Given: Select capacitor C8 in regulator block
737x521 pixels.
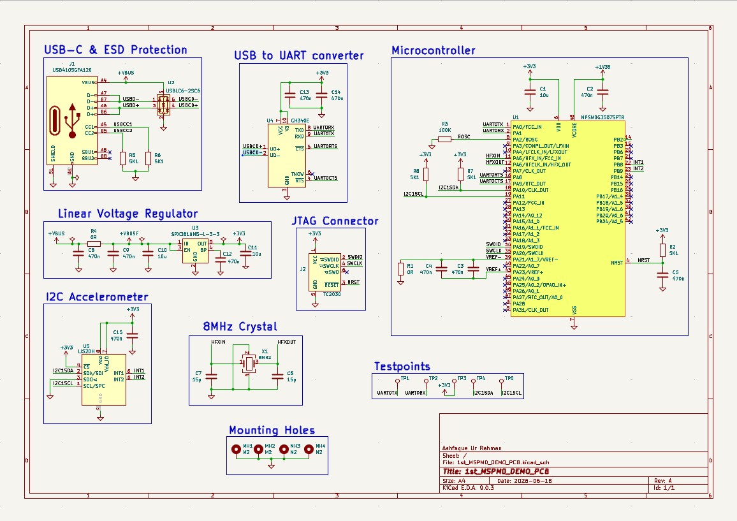Looking at the screenshot, I should [x=78, y=253].
